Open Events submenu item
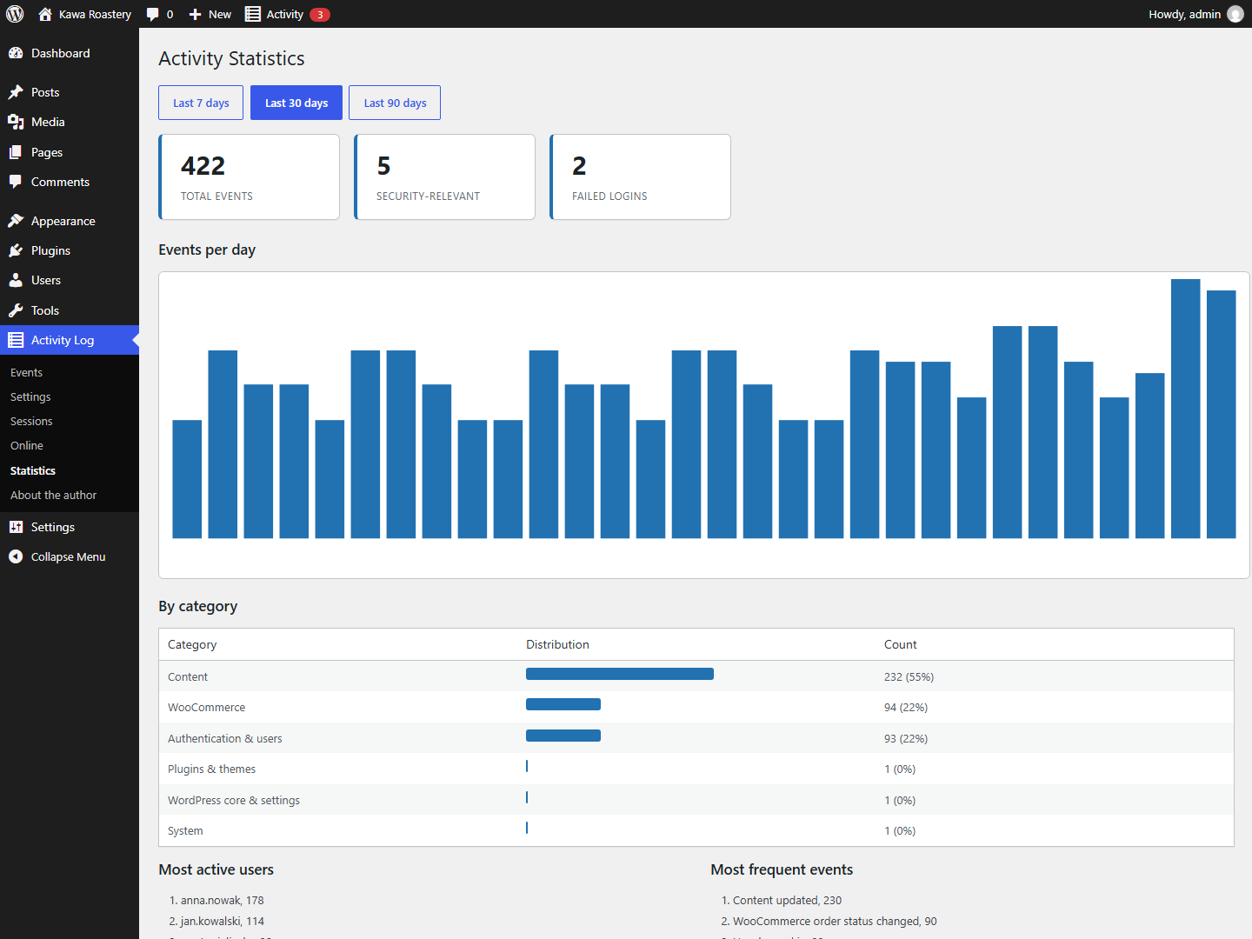 (26, 372)
